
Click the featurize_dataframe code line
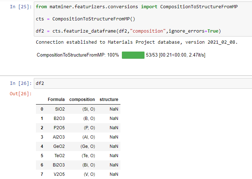coord(128,30)
